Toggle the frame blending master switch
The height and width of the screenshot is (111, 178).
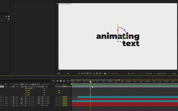61,81
